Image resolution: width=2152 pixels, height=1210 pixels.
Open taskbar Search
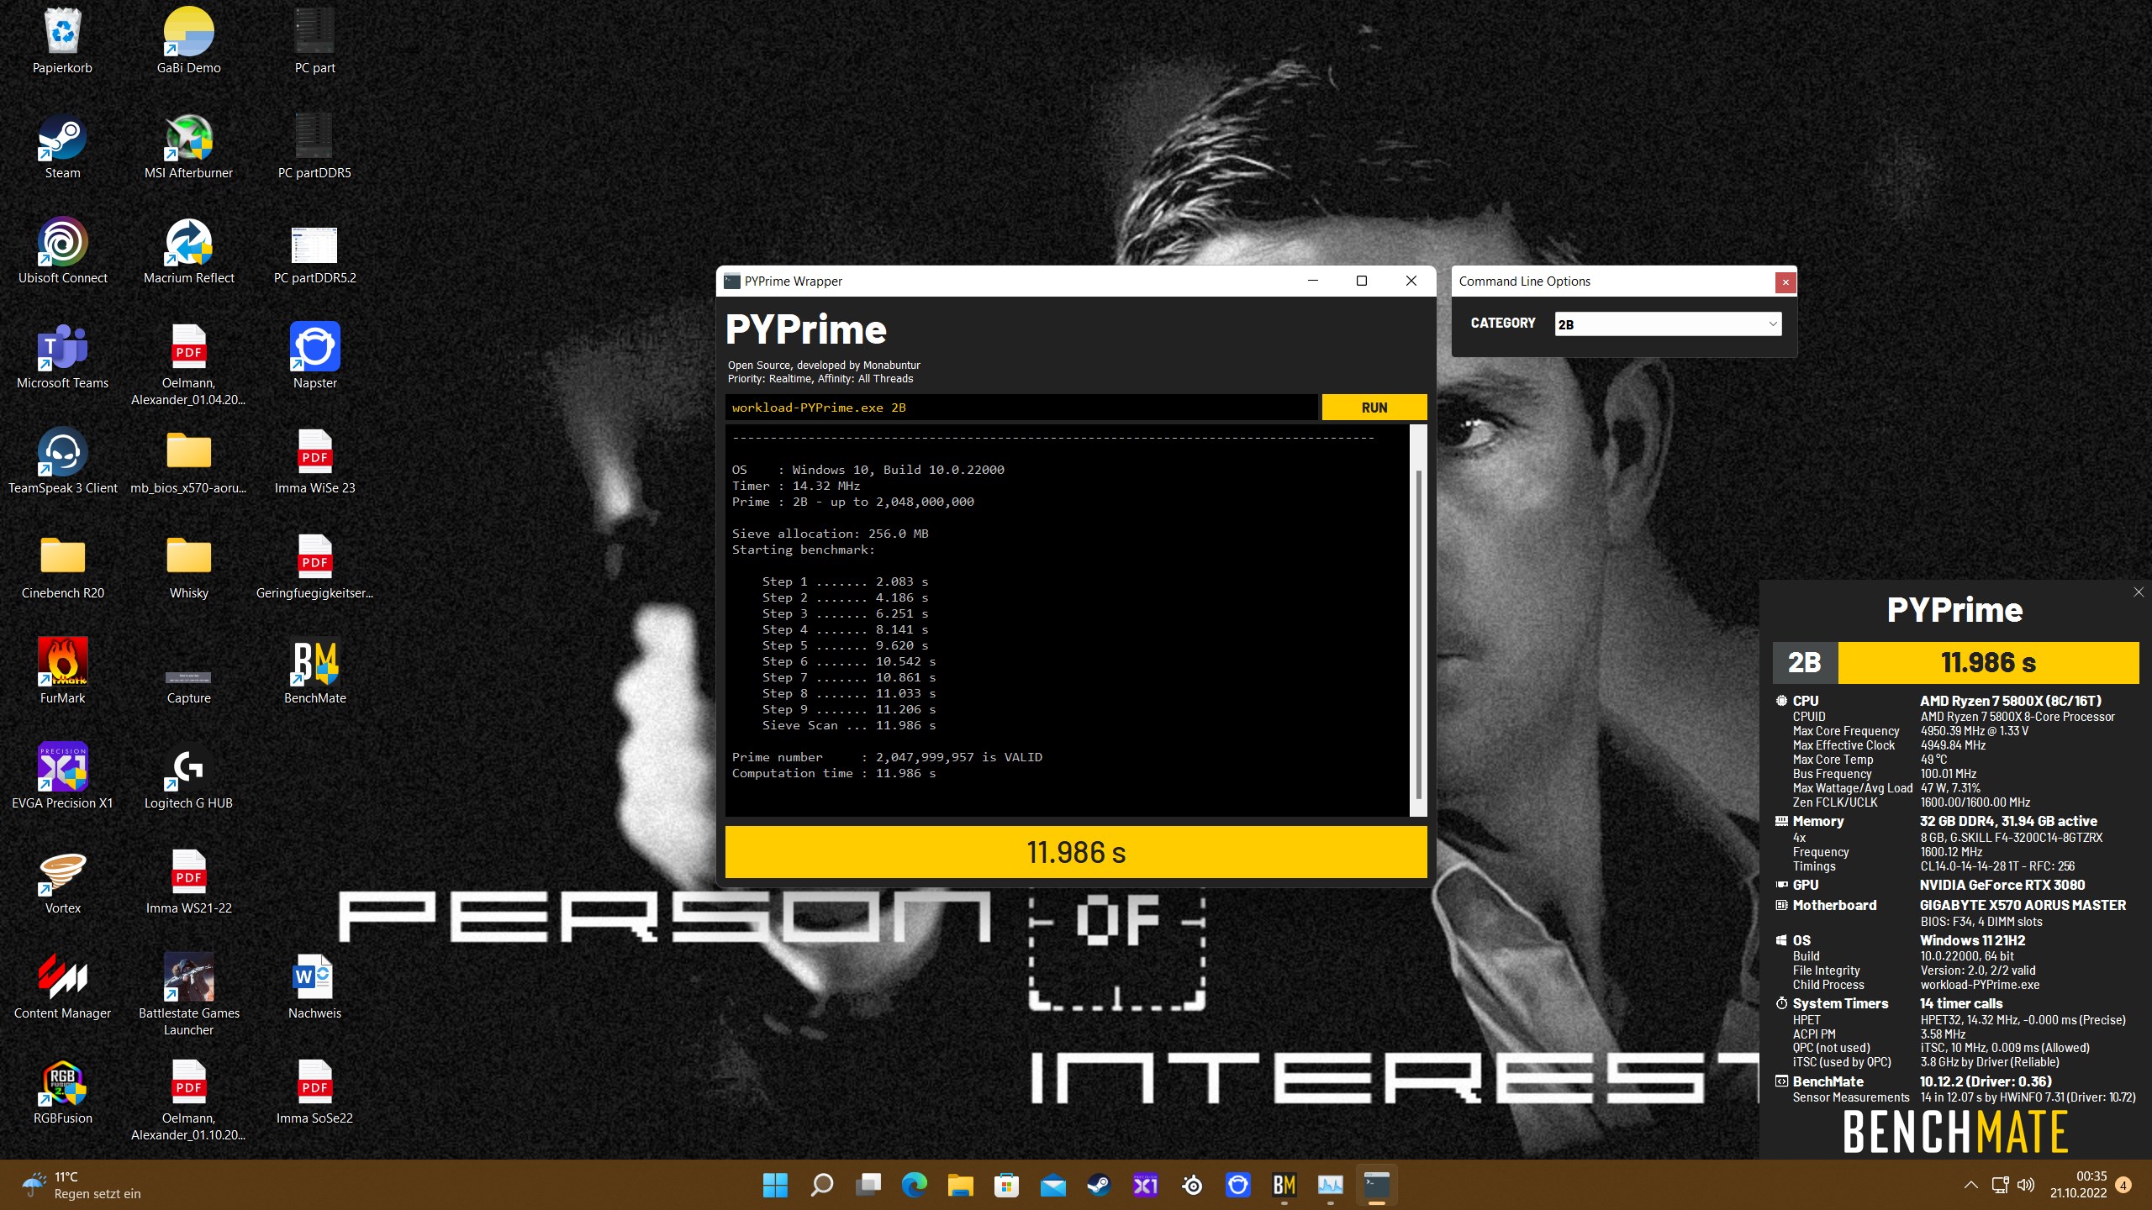coord(821,1185)
